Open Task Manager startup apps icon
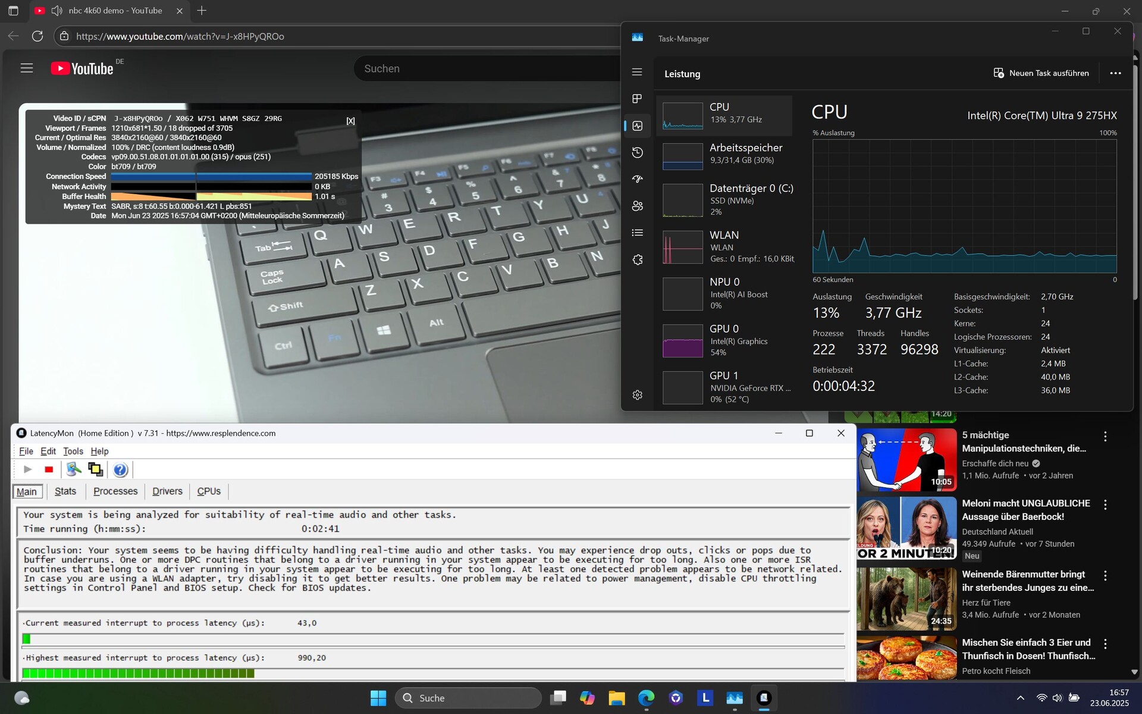The width and height of the screenshot is (1142, 714). 637,179
